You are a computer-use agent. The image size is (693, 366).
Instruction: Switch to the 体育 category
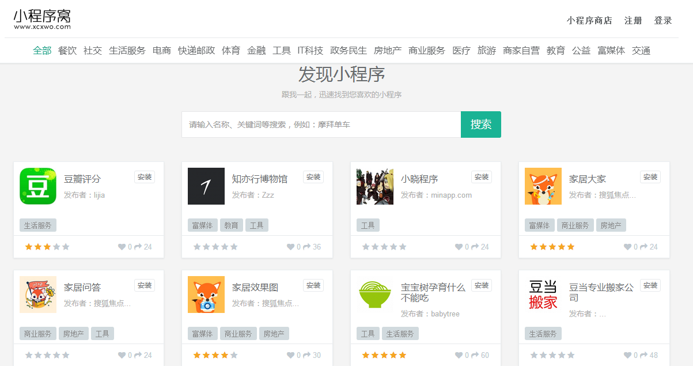[x=231, y=51]
